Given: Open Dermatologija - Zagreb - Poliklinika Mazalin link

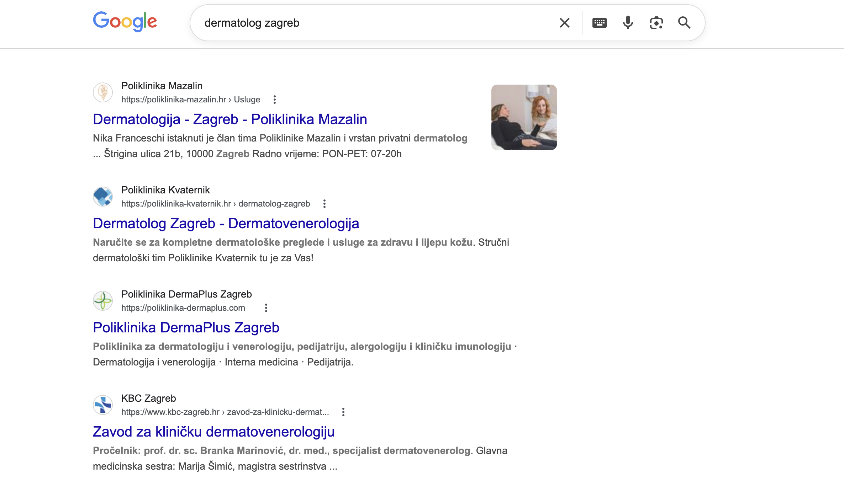Looking at the screenshot, I should [x=230, y=119].
